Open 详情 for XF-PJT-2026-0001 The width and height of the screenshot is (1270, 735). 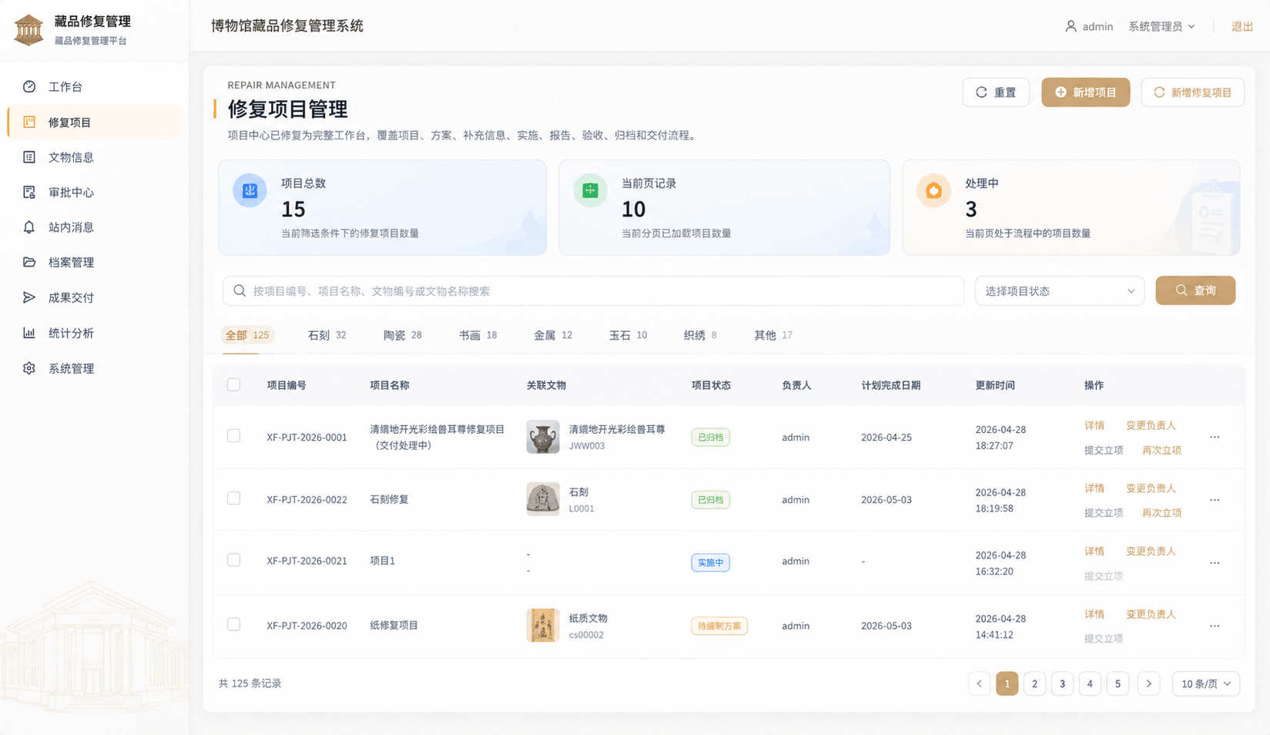pyautogui.click(x=1094, y=425)
